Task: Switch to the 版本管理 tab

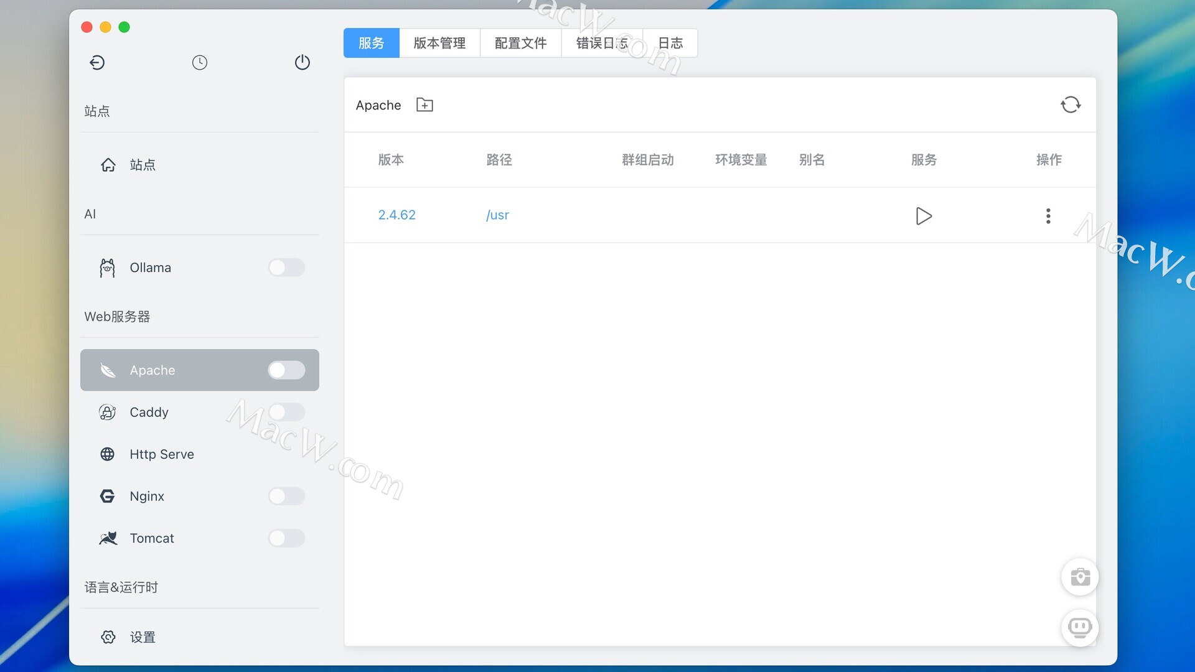Action: click(439, 43)
